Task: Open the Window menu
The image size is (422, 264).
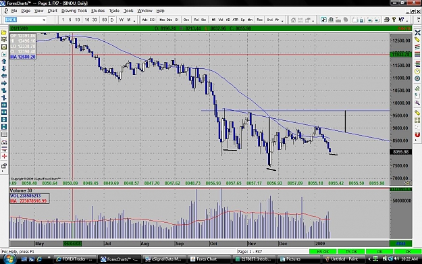Action: [x=144, y=11]
